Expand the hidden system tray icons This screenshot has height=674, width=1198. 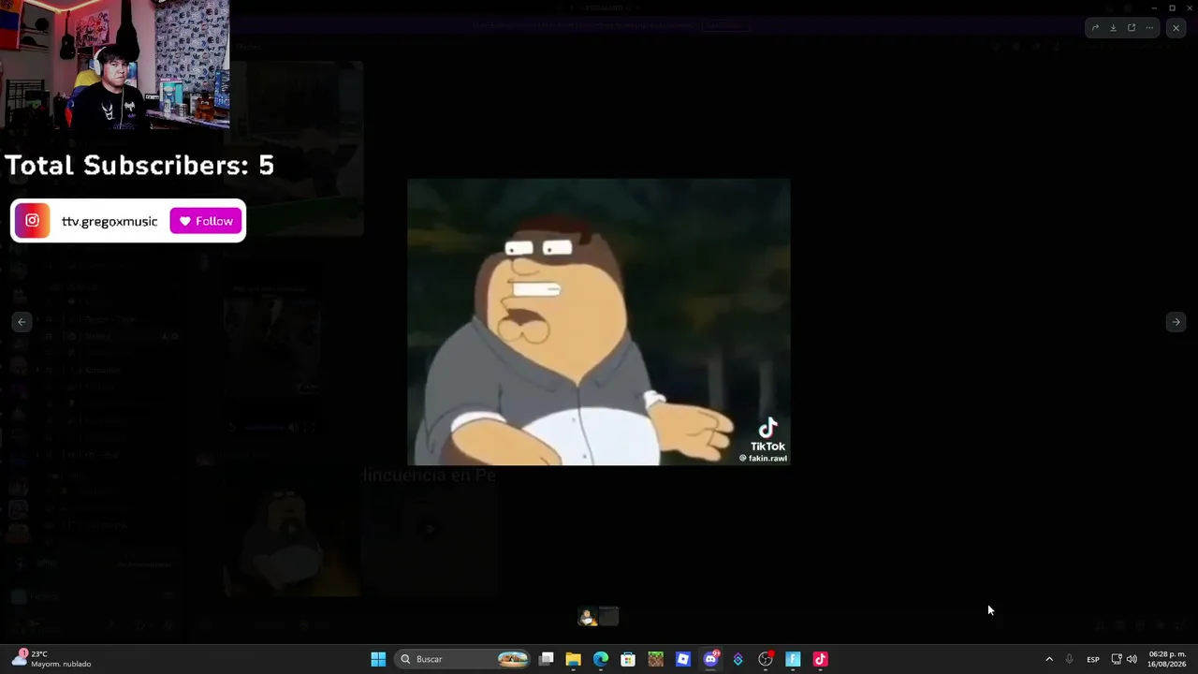pos(1049,659)
